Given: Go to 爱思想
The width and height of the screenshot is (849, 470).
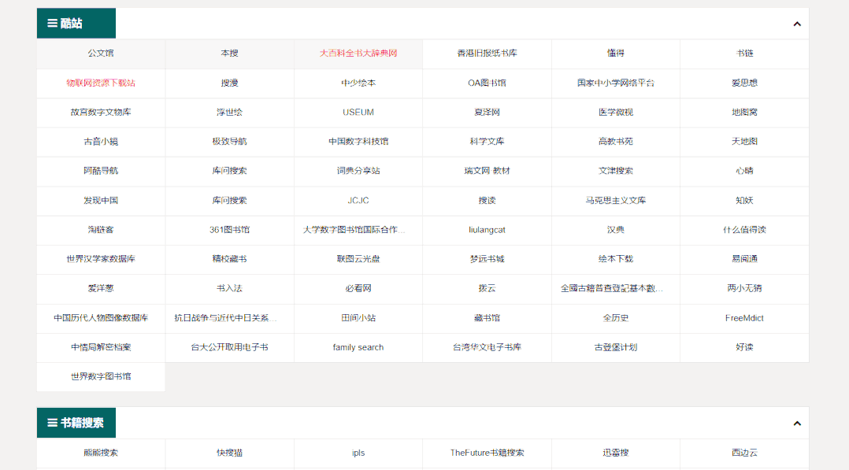Looking at the screenshot, I should pyautogui.click(x=744, y=83).
